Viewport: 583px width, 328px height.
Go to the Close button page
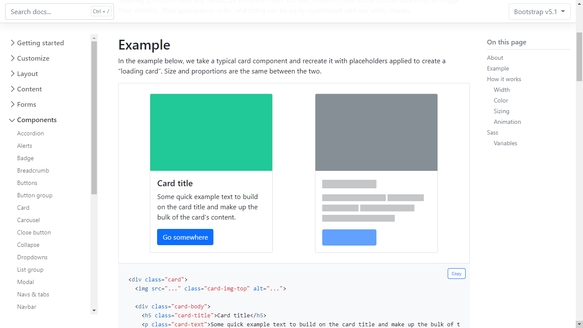pos(34,232)
